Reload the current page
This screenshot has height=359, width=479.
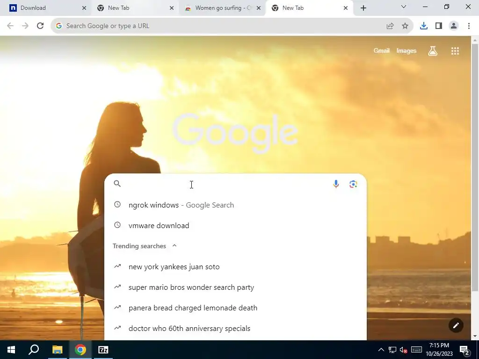pyautogui.click(x=40, y=26)
